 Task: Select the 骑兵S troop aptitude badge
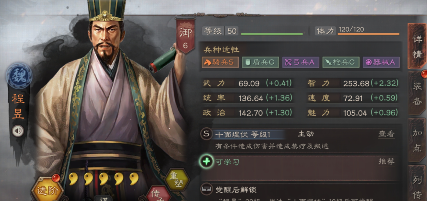tap(220, 62)
